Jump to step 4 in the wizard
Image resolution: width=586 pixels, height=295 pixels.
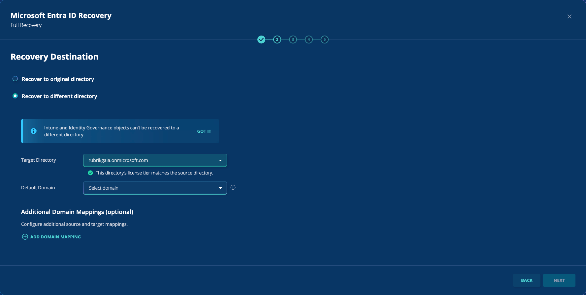[309, 40]
